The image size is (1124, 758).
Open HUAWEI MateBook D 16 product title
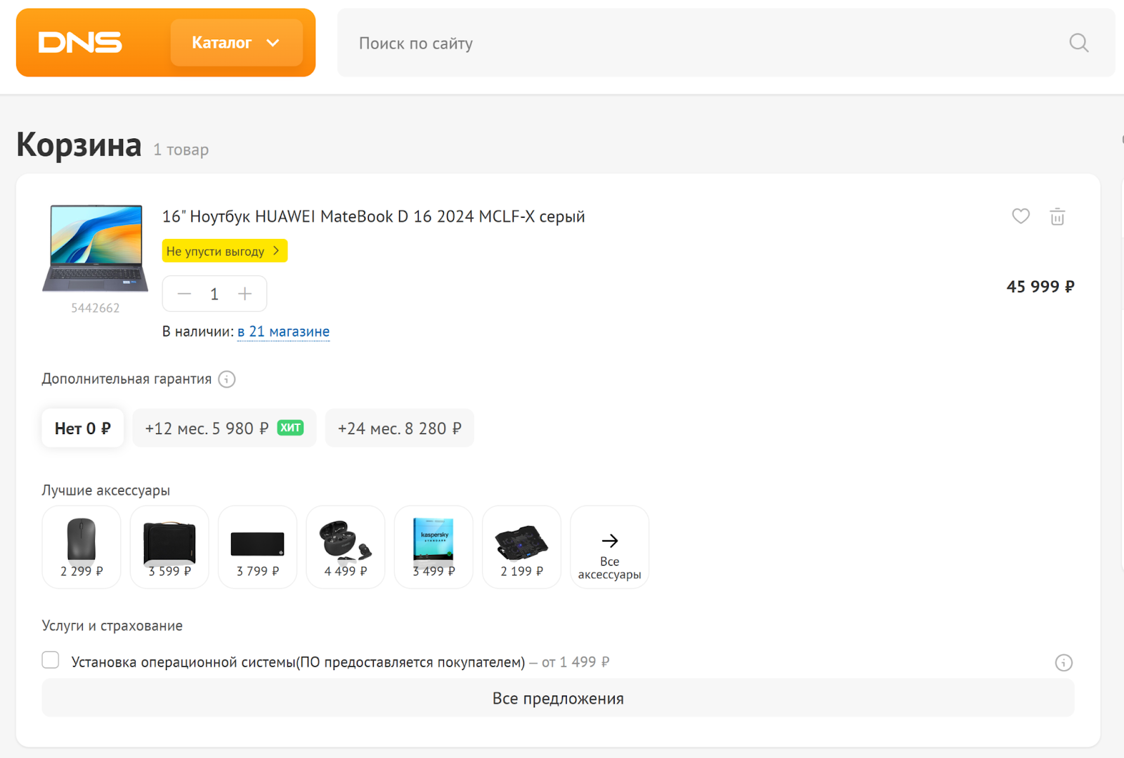373,216
